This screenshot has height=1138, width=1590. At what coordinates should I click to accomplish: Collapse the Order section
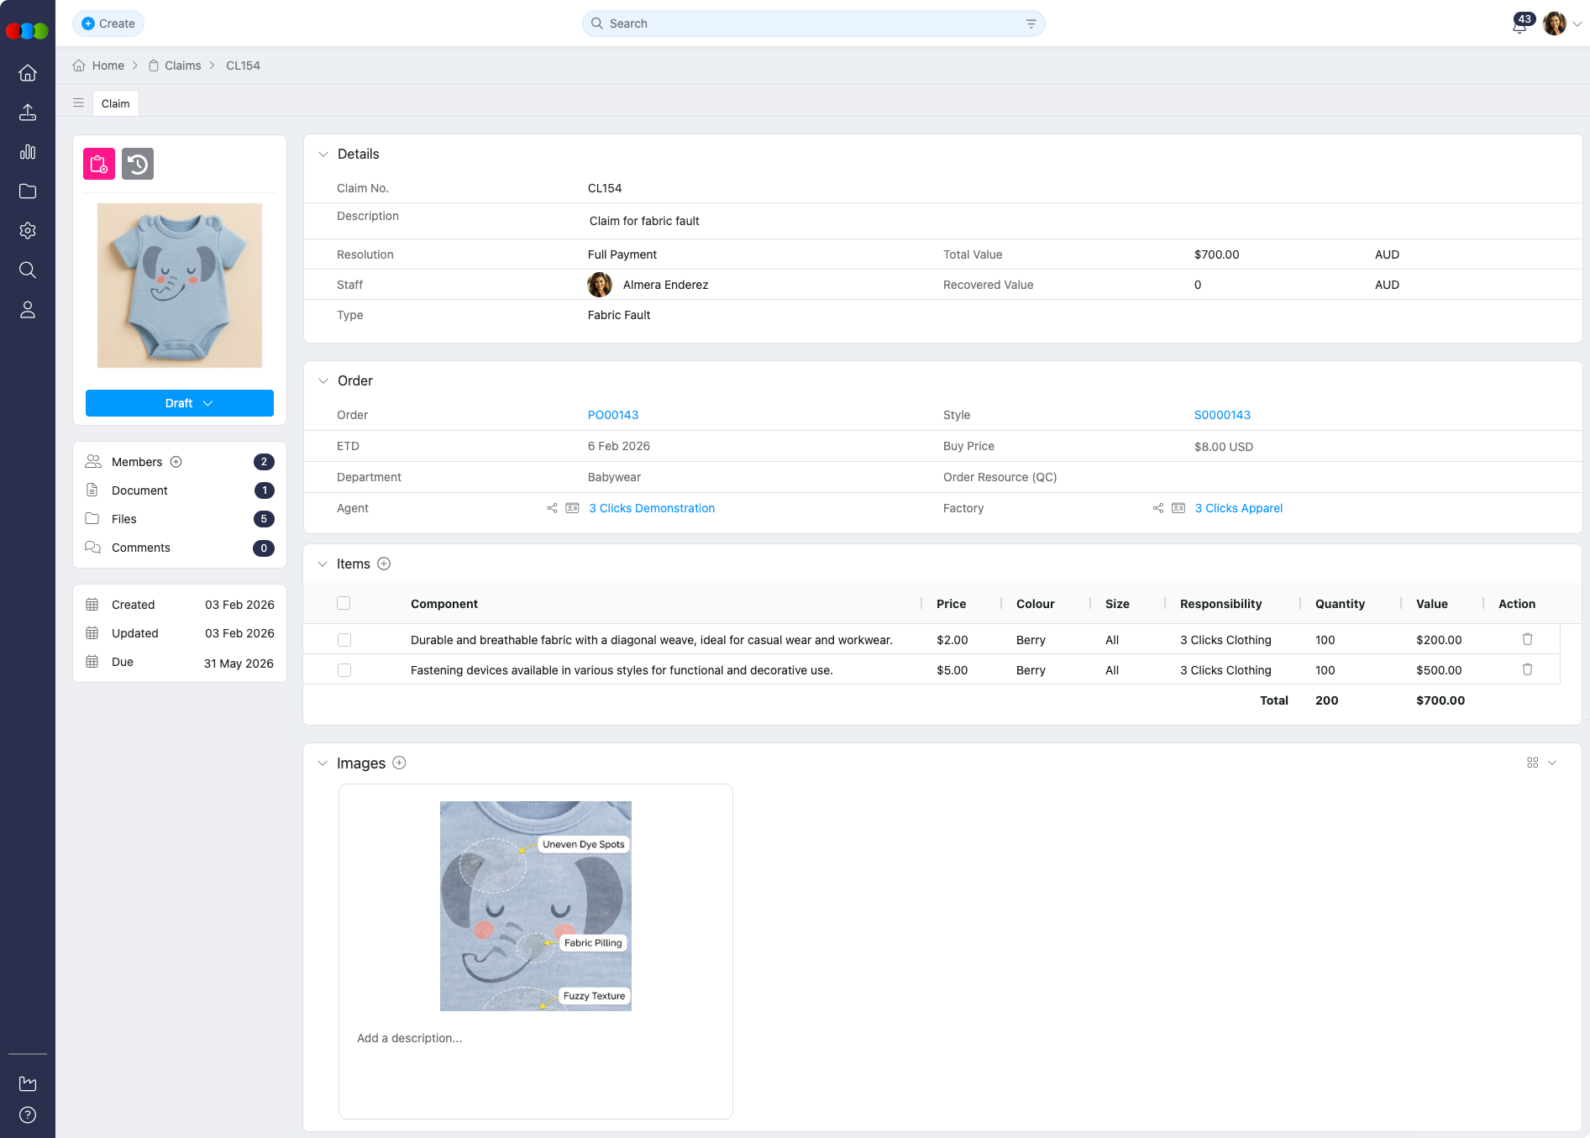tap(323, 380)
